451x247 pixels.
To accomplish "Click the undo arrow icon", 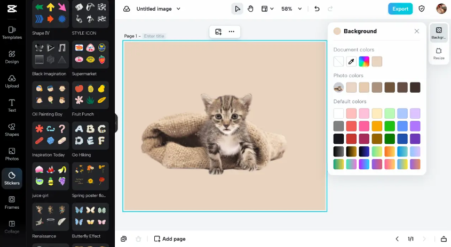I will [317, 9].
